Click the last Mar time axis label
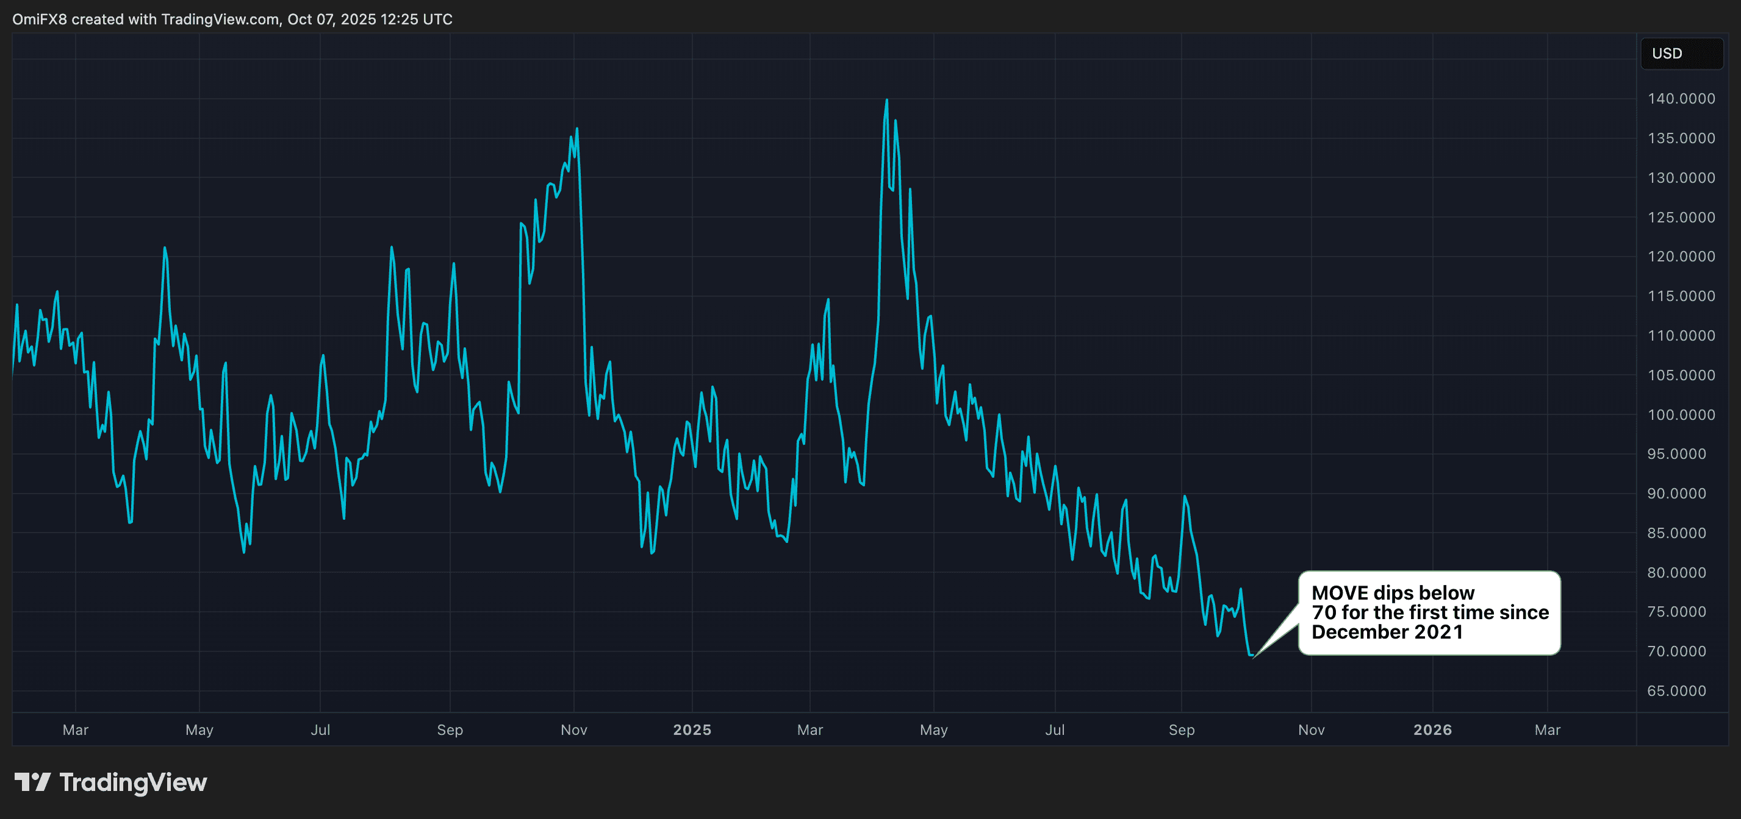 1547,730
